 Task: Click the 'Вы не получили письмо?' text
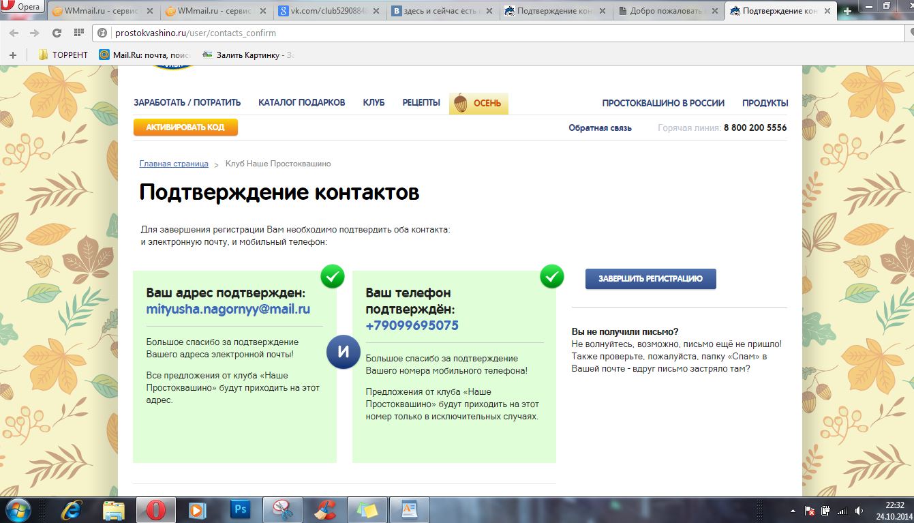pyautogui.click(x=625, y=332)
